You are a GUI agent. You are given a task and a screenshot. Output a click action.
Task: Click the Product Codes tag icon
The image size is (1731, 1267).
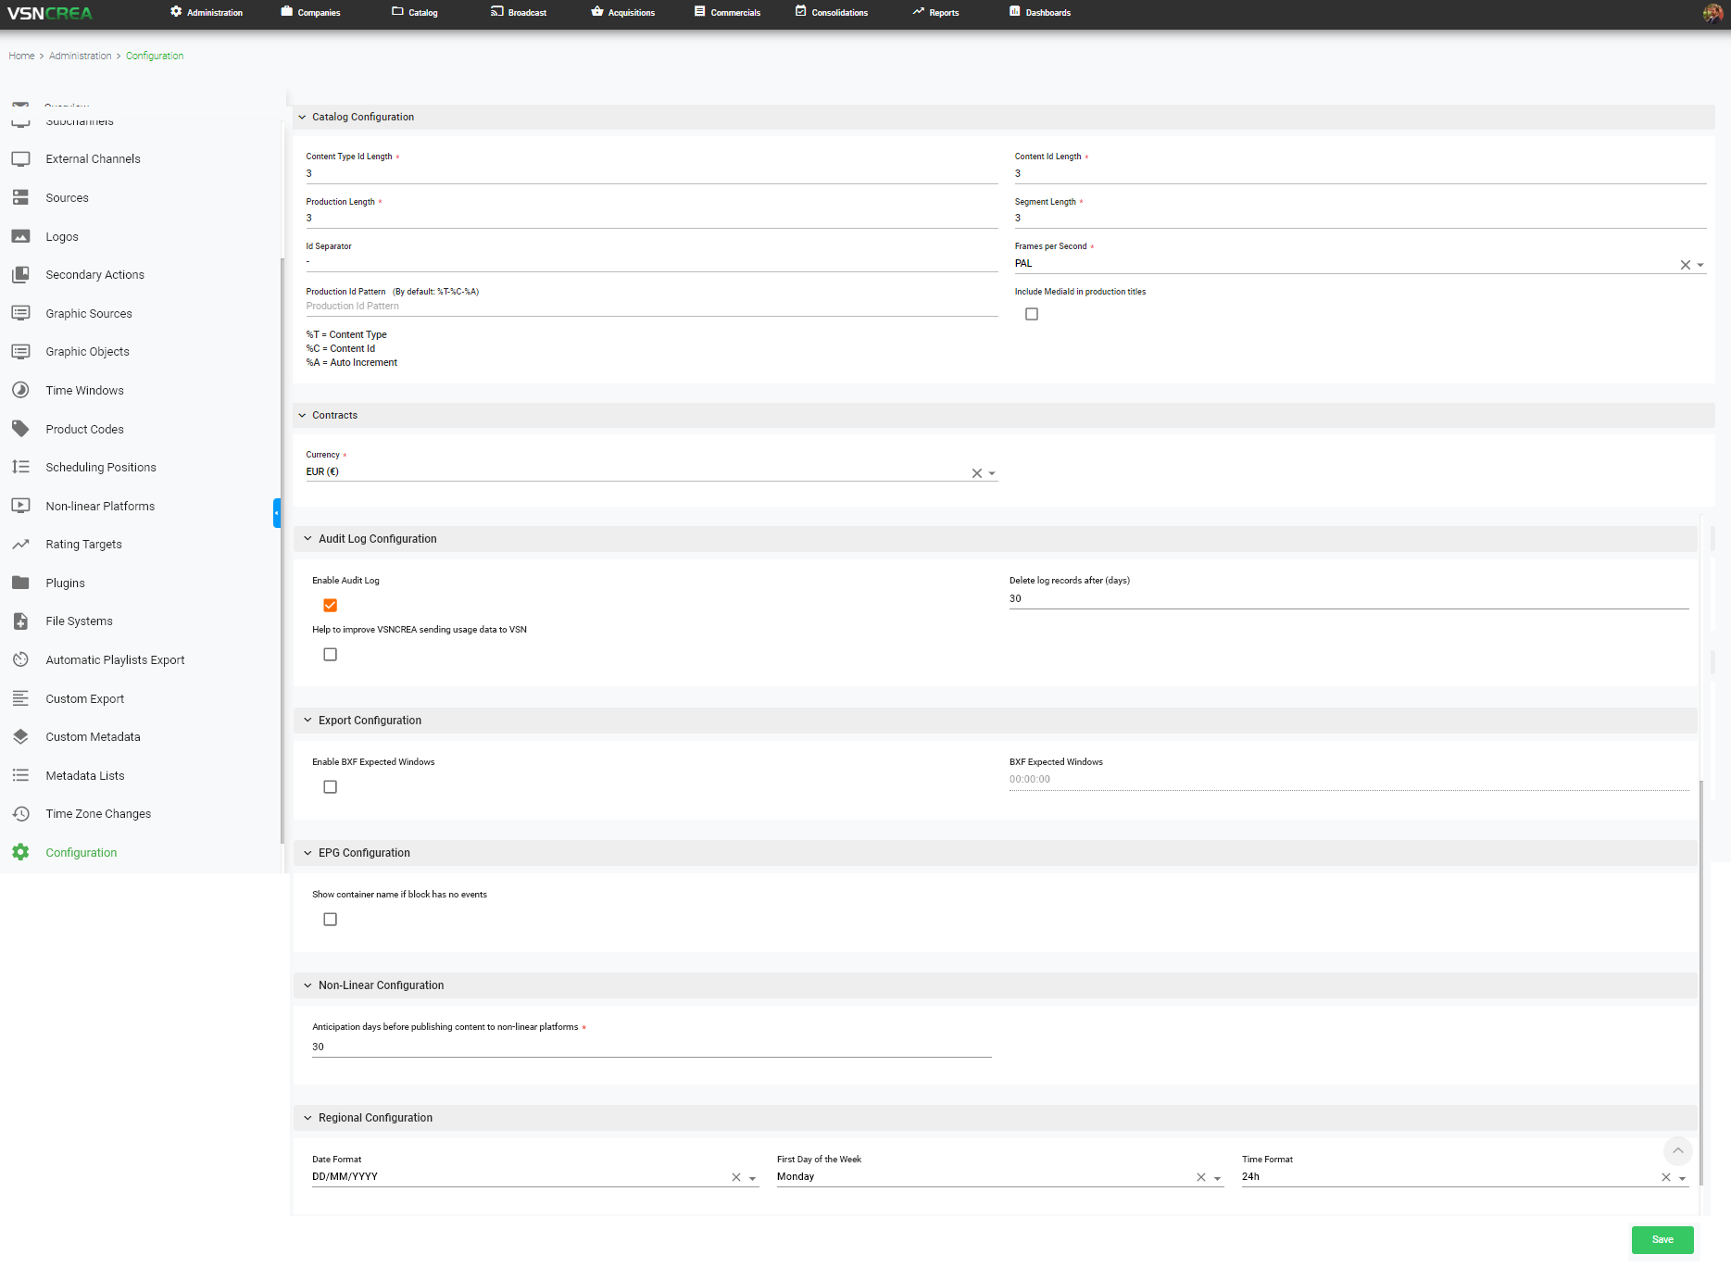click(20, 429)
